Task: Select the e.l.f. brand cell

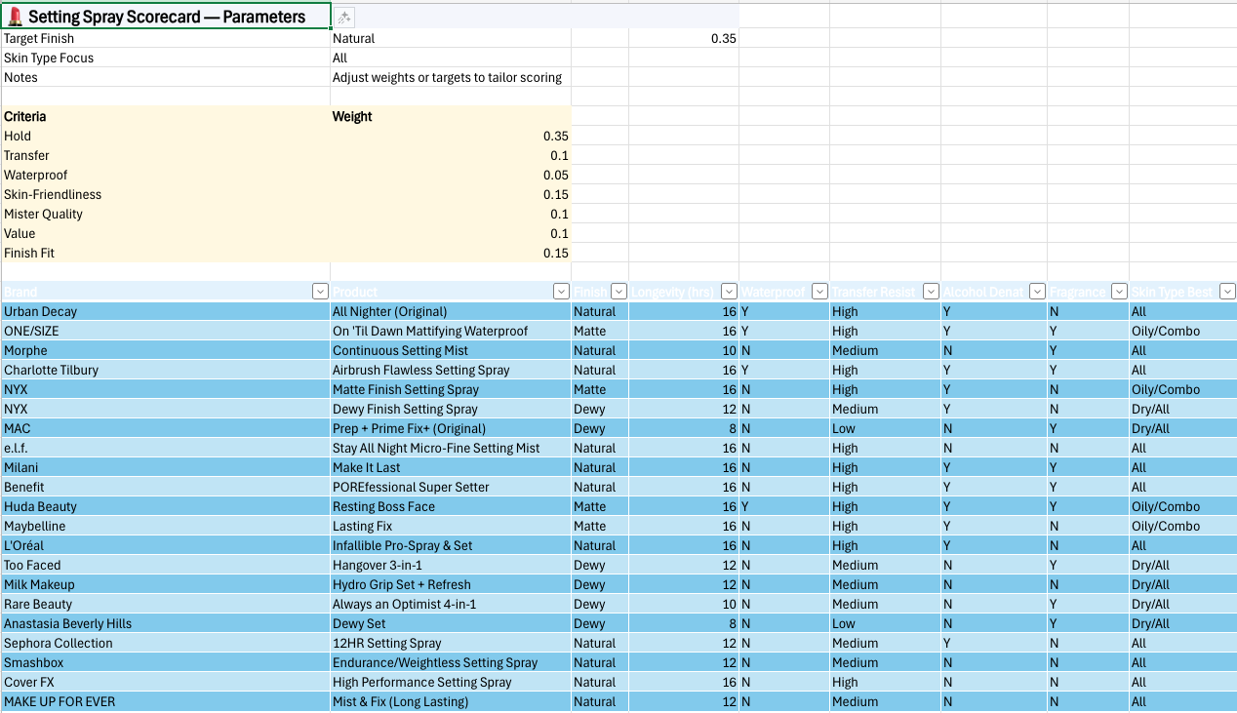Action: (x=165, y=448)
